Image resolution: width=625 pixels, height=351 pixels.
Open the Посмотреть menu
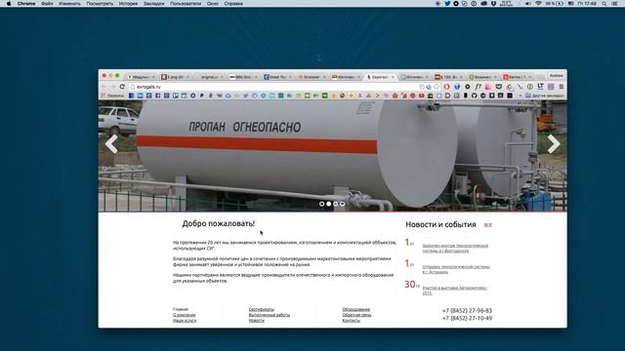[x=100, y=4]
